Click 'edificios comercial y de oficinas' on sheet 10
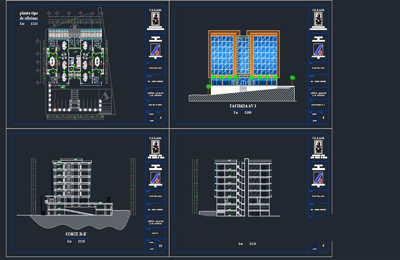The image size is (400, 260). tap(155, 222)
